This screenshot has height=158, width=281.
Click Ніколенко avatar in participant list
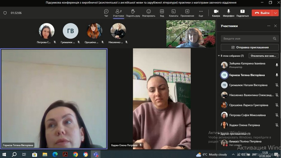tap(224, 95)
